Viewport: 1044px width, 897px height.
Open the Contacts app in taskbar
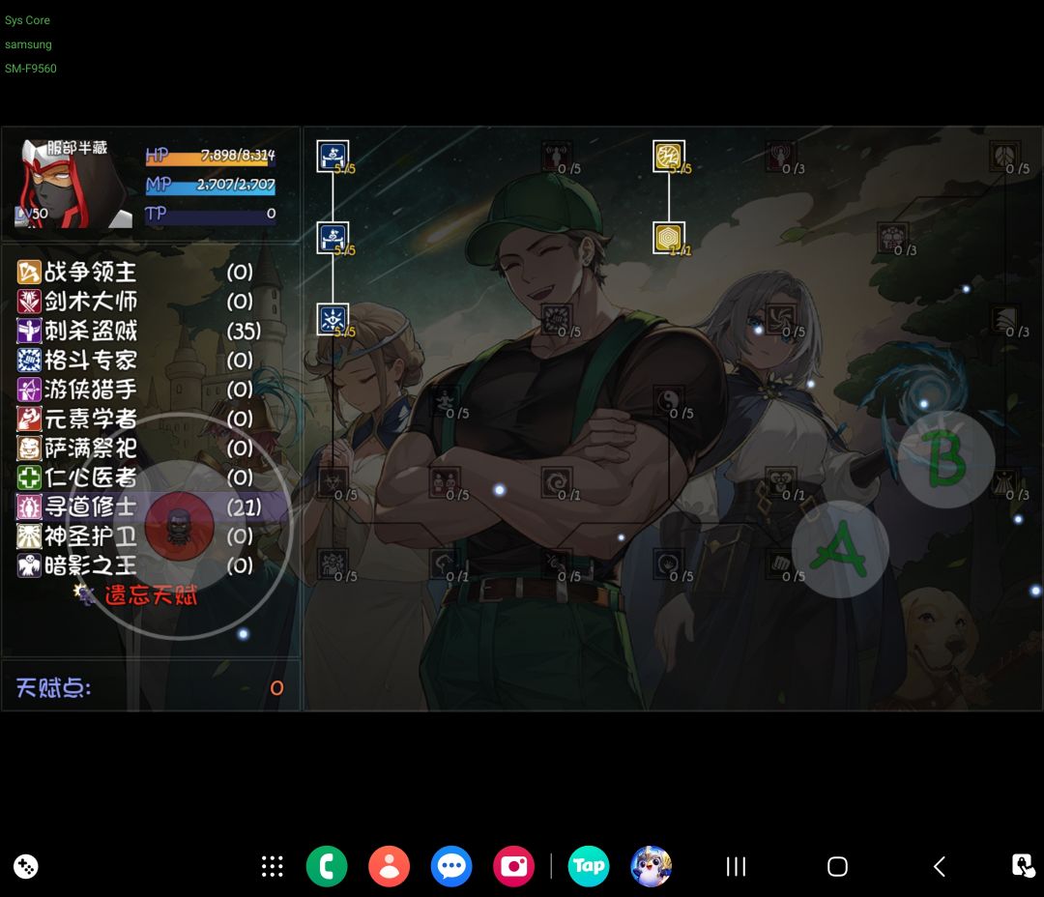(x=389, y=866)
